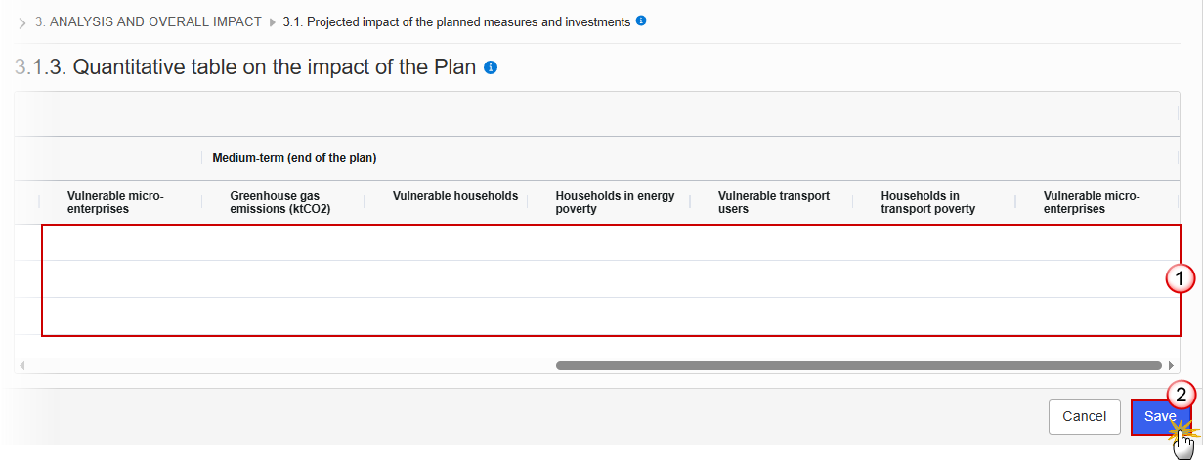
Task: Click info icon after Projected impact breadcrumb
Action: point(641,21)
